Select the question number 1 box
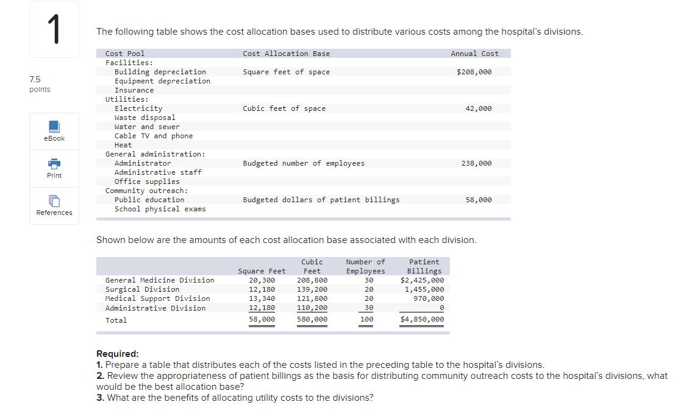681x416 pixels. coord(54,29)
